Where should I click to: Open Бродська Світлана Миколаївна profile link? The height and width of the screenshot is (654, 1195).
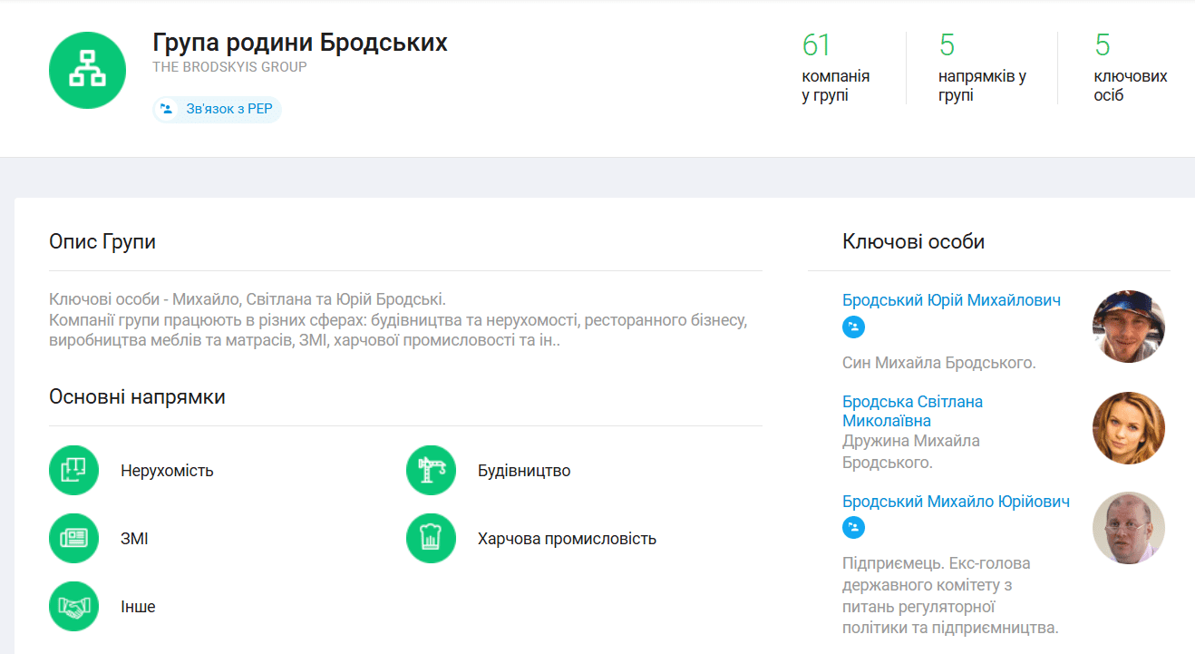(x=912, y=411)
